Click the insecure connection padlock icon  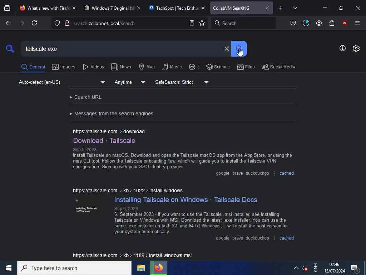[x=67, y=23]
